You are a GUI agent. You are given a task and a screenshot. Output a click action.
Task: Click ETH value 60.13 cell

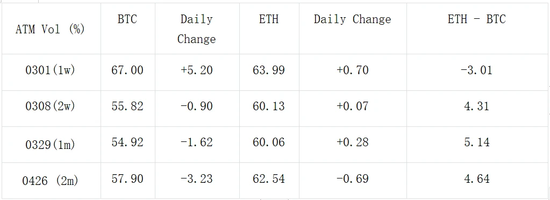coord(269,106)
